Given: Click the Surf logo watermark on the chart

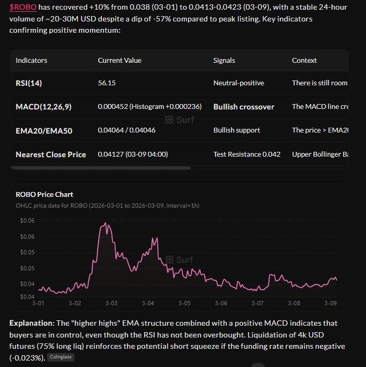Looking at the screenshot, I should [x=180, y=260].
